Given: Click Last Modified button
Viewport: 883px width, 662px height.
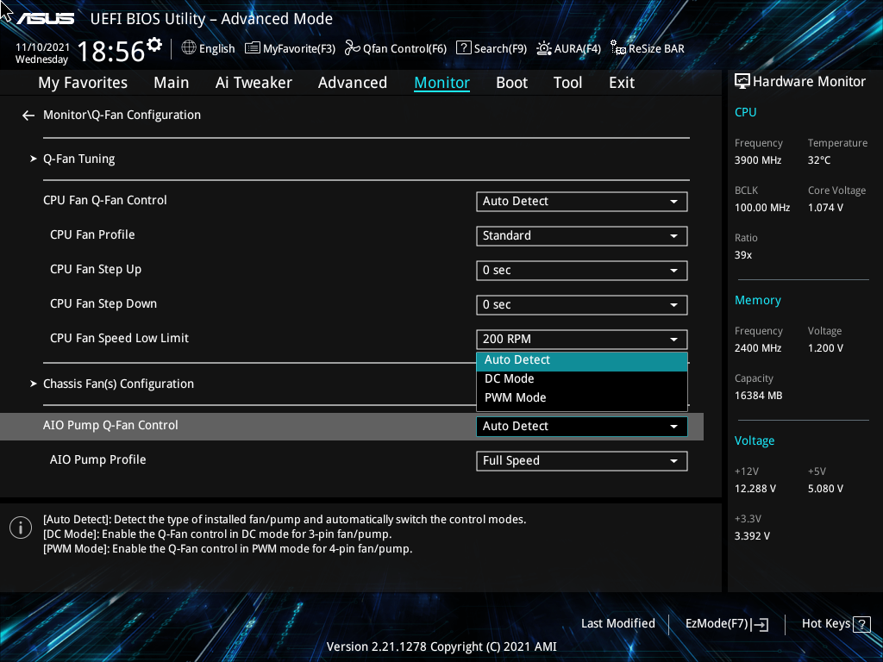Looking at the screenshot, I should [x=617, y=624].
